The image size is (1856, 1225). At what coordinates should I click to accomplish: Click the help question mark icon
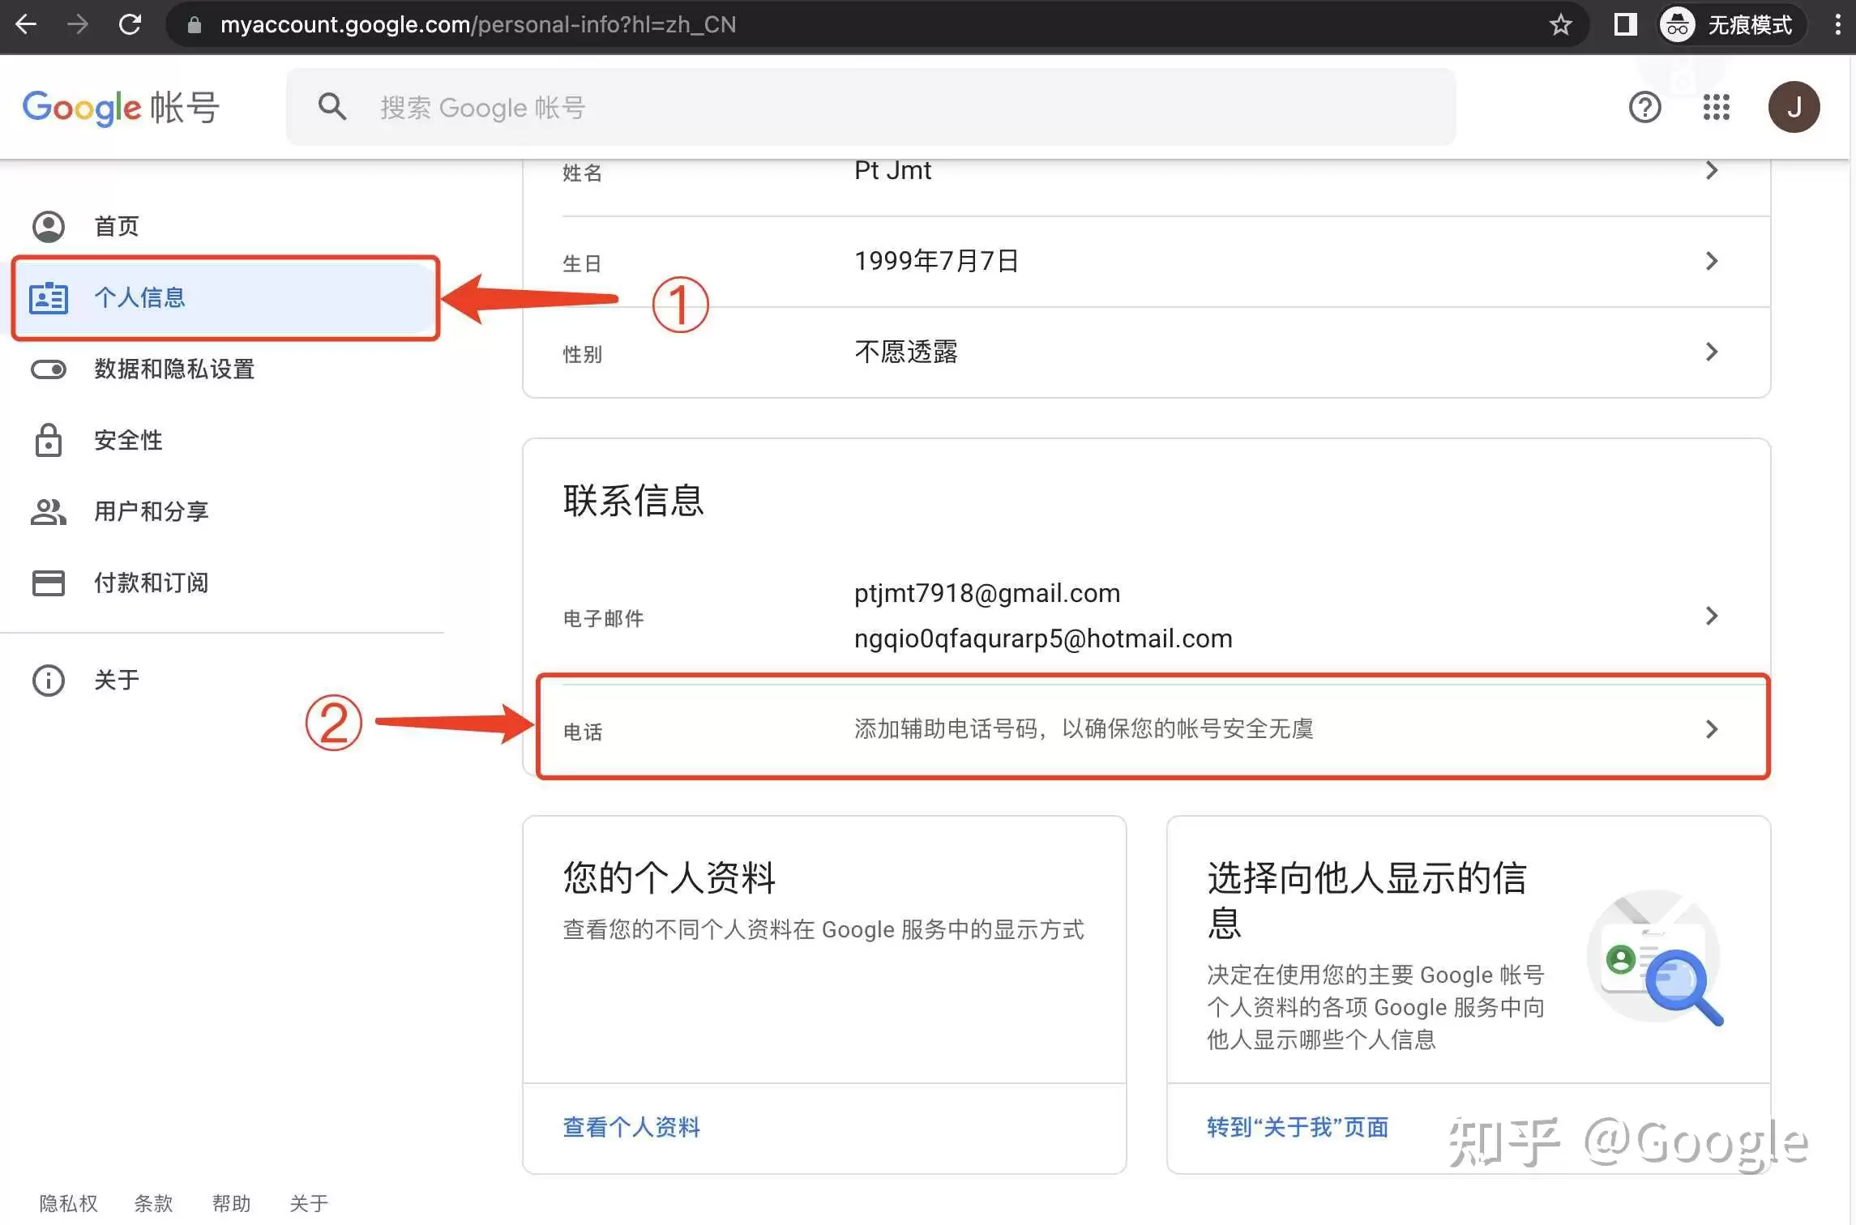[1644, 106]
